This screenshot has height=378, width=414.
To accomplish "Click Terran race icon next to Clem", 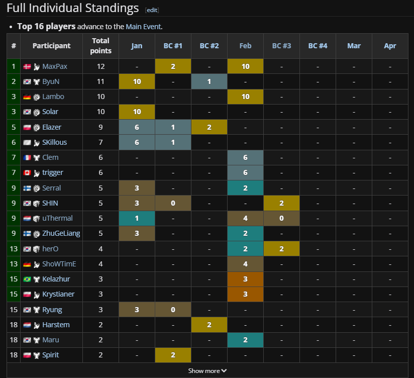I will click(x=37, y=158).
